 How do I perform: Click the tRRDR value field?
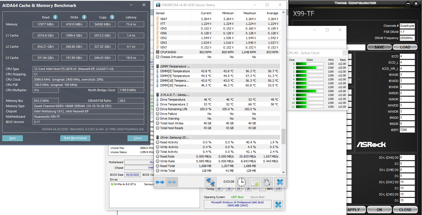click(407, 124)
